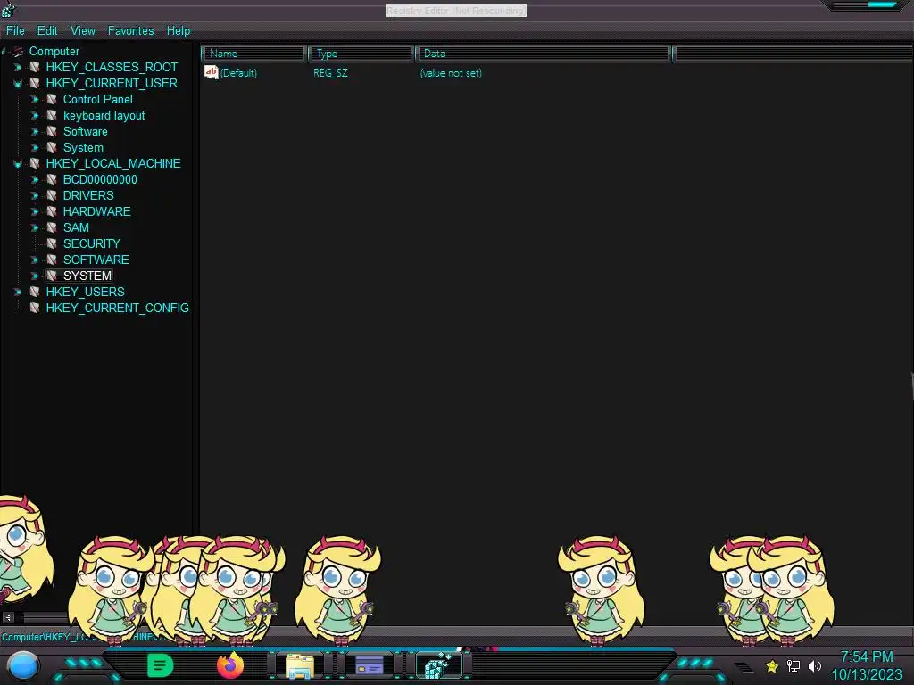Click the ab string icon of (Default)
This screenshot has height=685, width=914.
[211, 72]
